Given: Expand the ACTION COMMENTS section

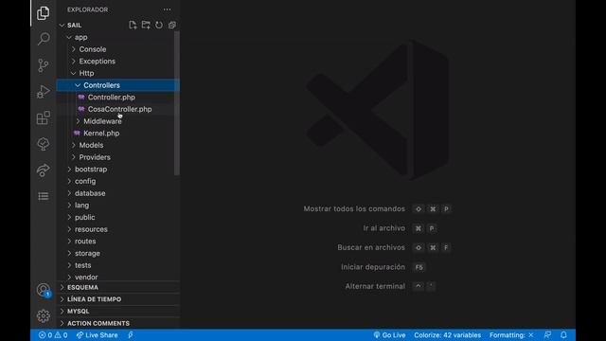Looking at the screenshot, I should tap(117, 323).
